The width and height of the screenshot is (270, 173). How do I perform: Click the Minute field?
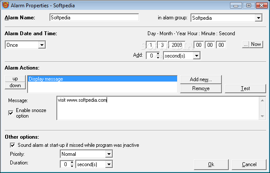[210, 45]
